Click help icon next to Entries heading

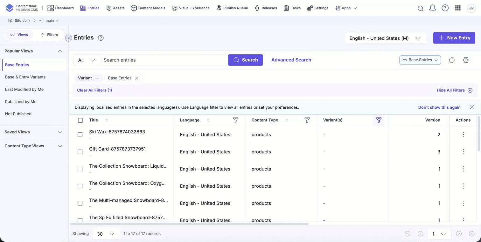(x=101, y=38)
